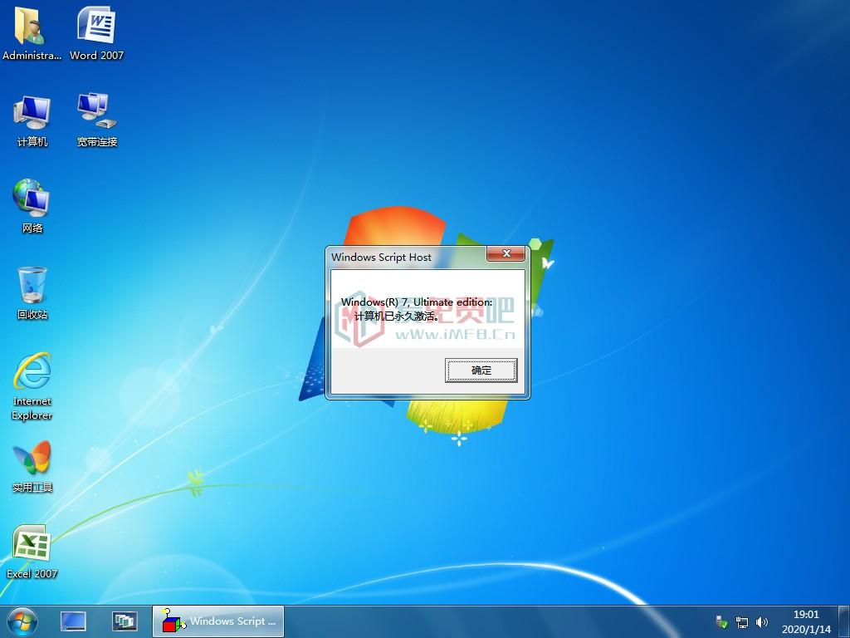Click the safely remove hardware tray icon
The image size is (850, 638).
point(721,621)
